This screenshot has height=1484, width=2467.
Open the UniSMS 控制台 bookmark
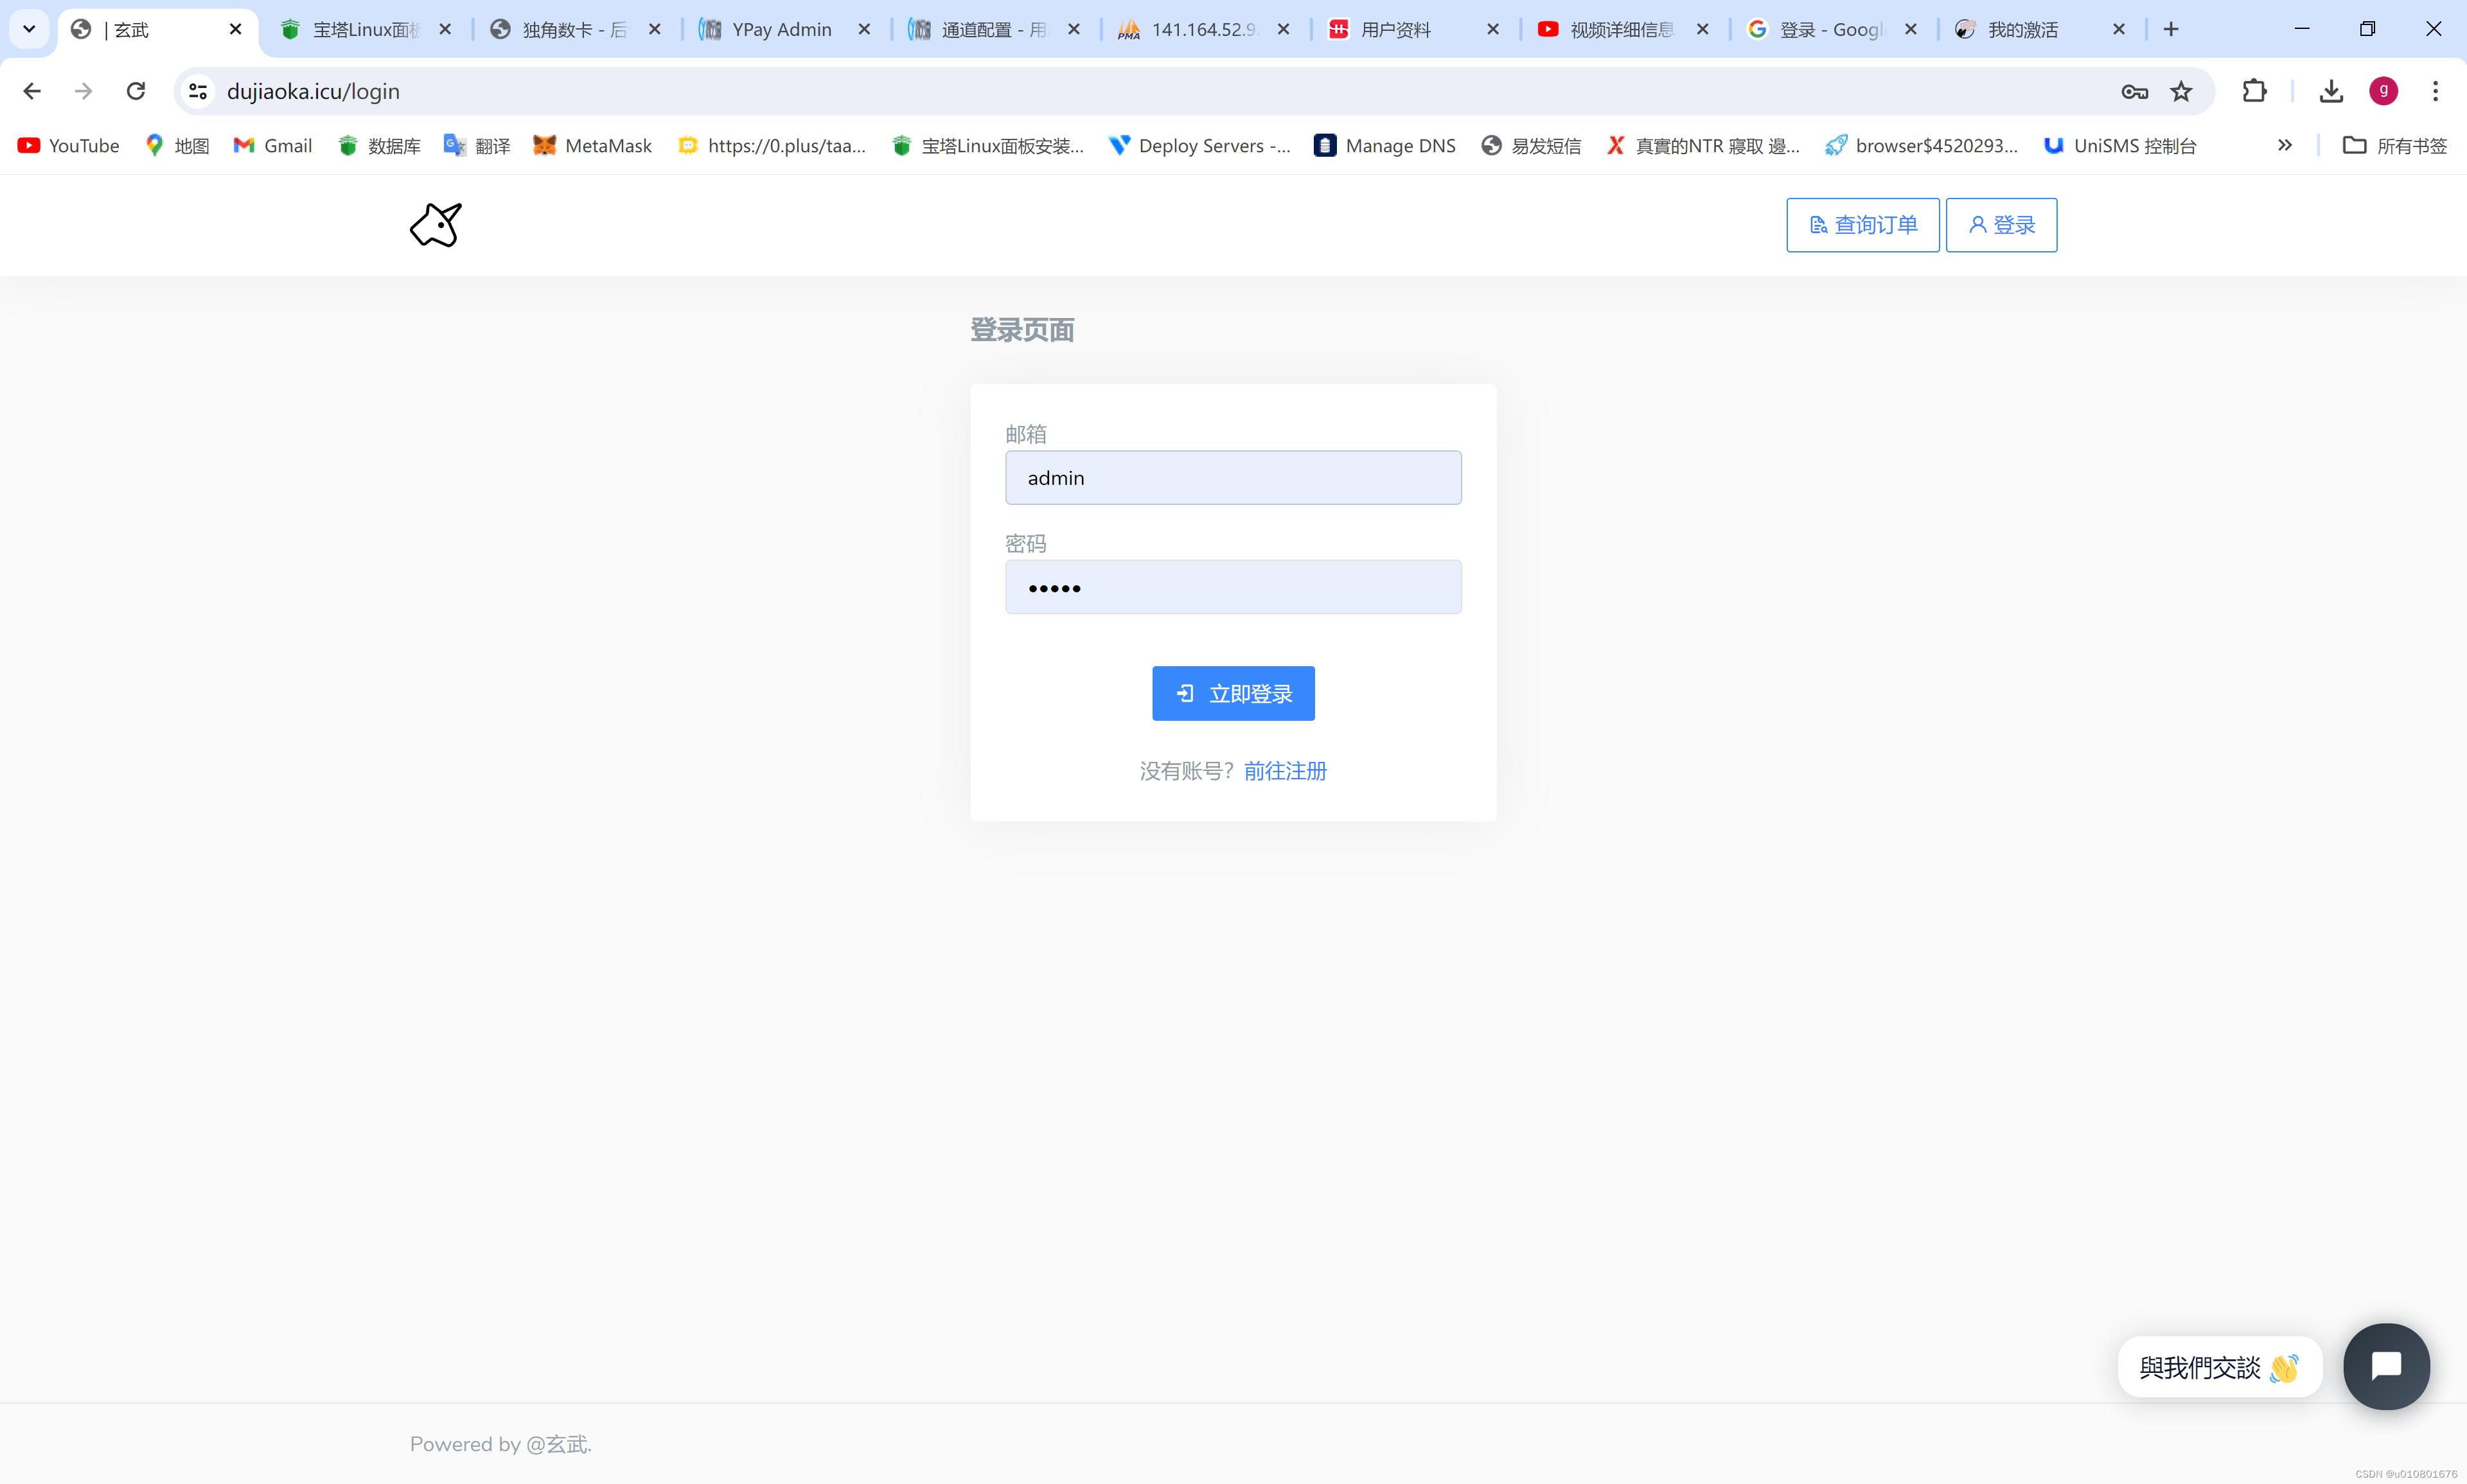click(2119, 146)
